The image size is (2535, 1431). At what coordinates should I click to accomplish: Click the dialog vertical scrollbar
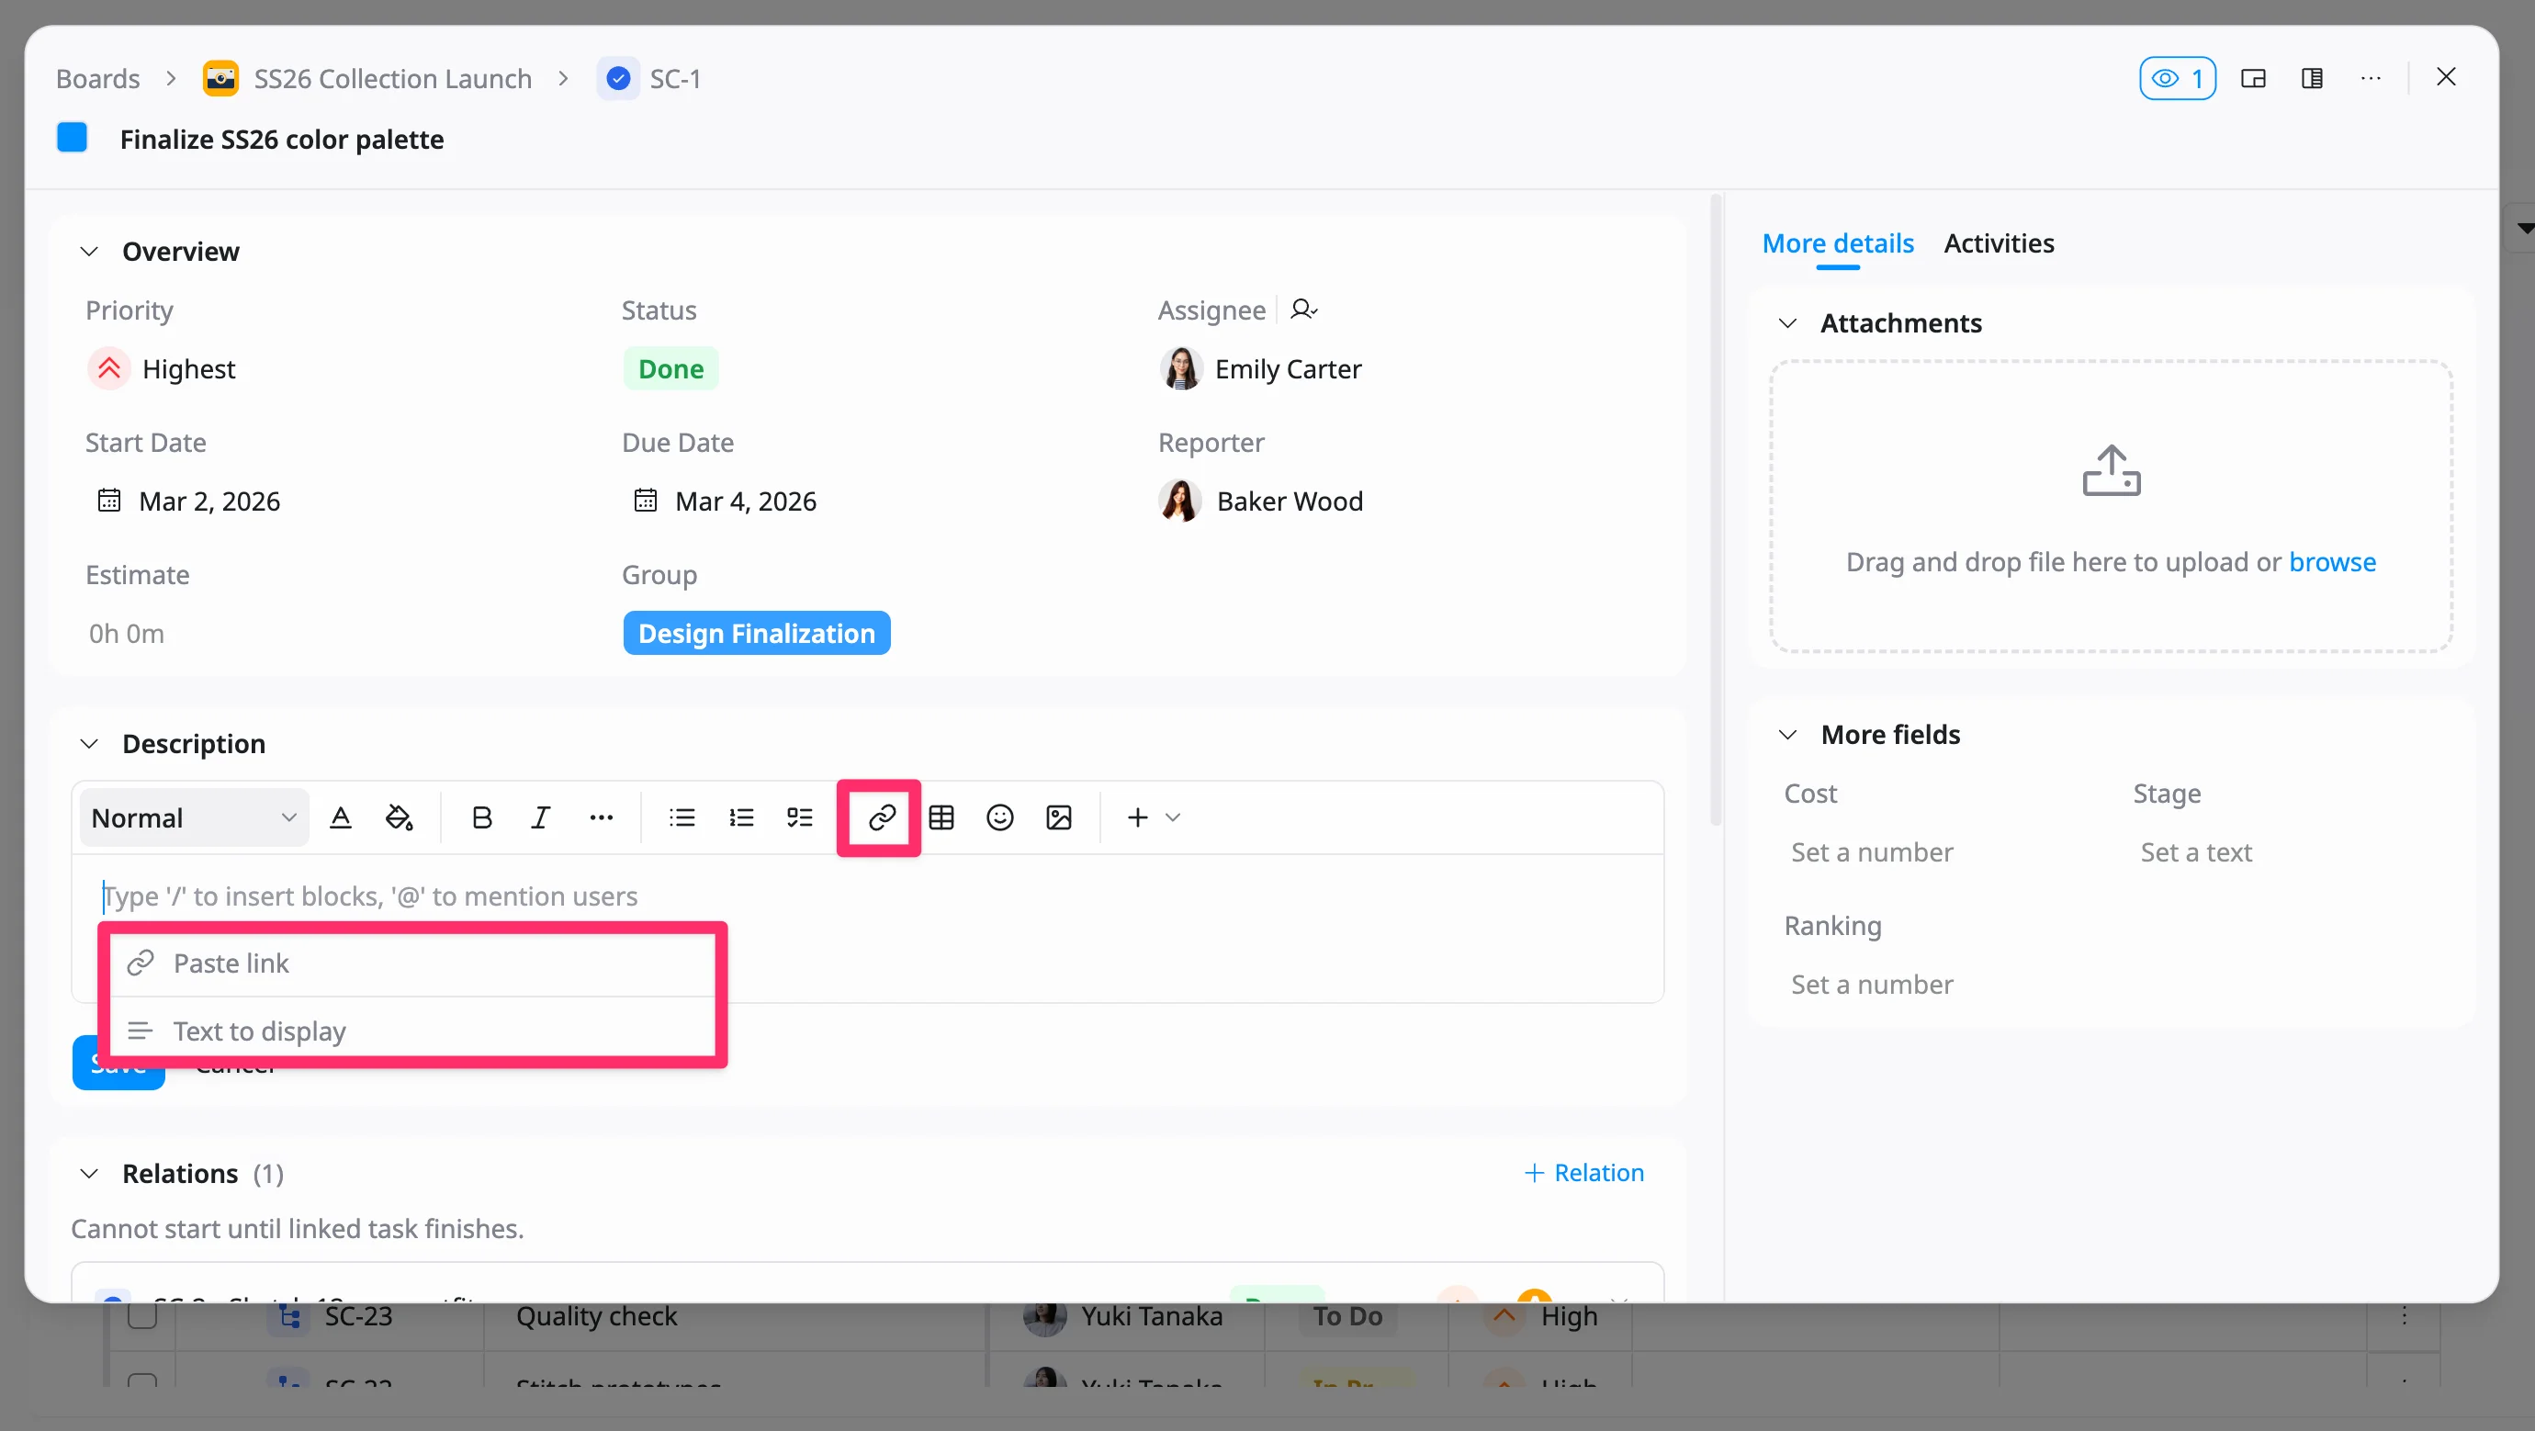(1717, 512)
